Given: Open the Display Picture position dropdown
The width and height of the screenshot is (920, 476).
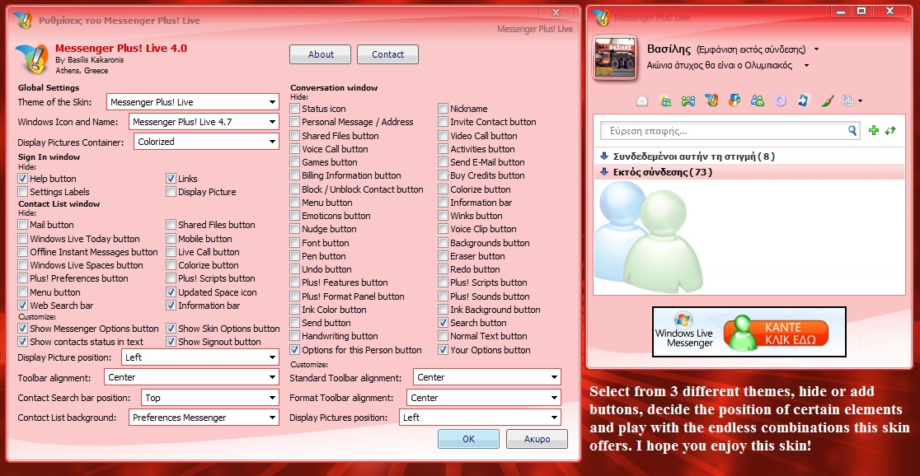Looking at the screenshot, I should tap(200, 357).
